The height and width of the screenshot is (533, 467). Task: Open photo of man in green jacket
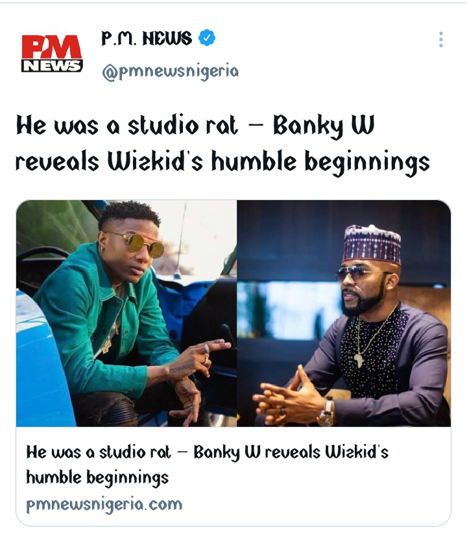pos(126,313)
